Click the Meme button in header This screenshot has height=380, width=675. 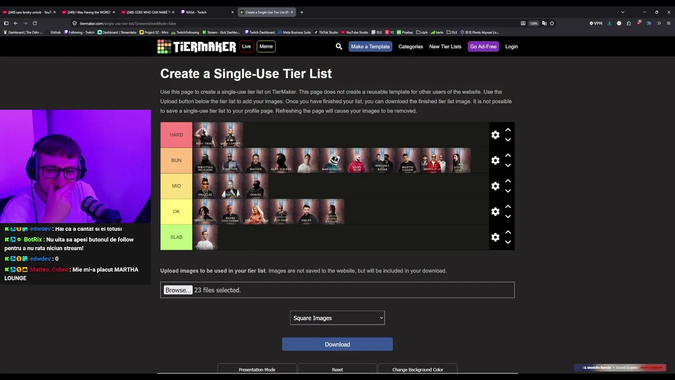(x=266, y=46)
